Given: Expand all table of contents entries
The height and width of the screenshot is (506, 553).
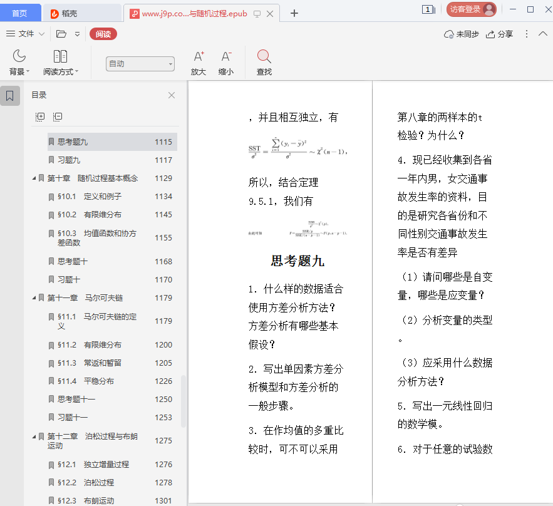Looking at the screenshot, I should 40,116.
